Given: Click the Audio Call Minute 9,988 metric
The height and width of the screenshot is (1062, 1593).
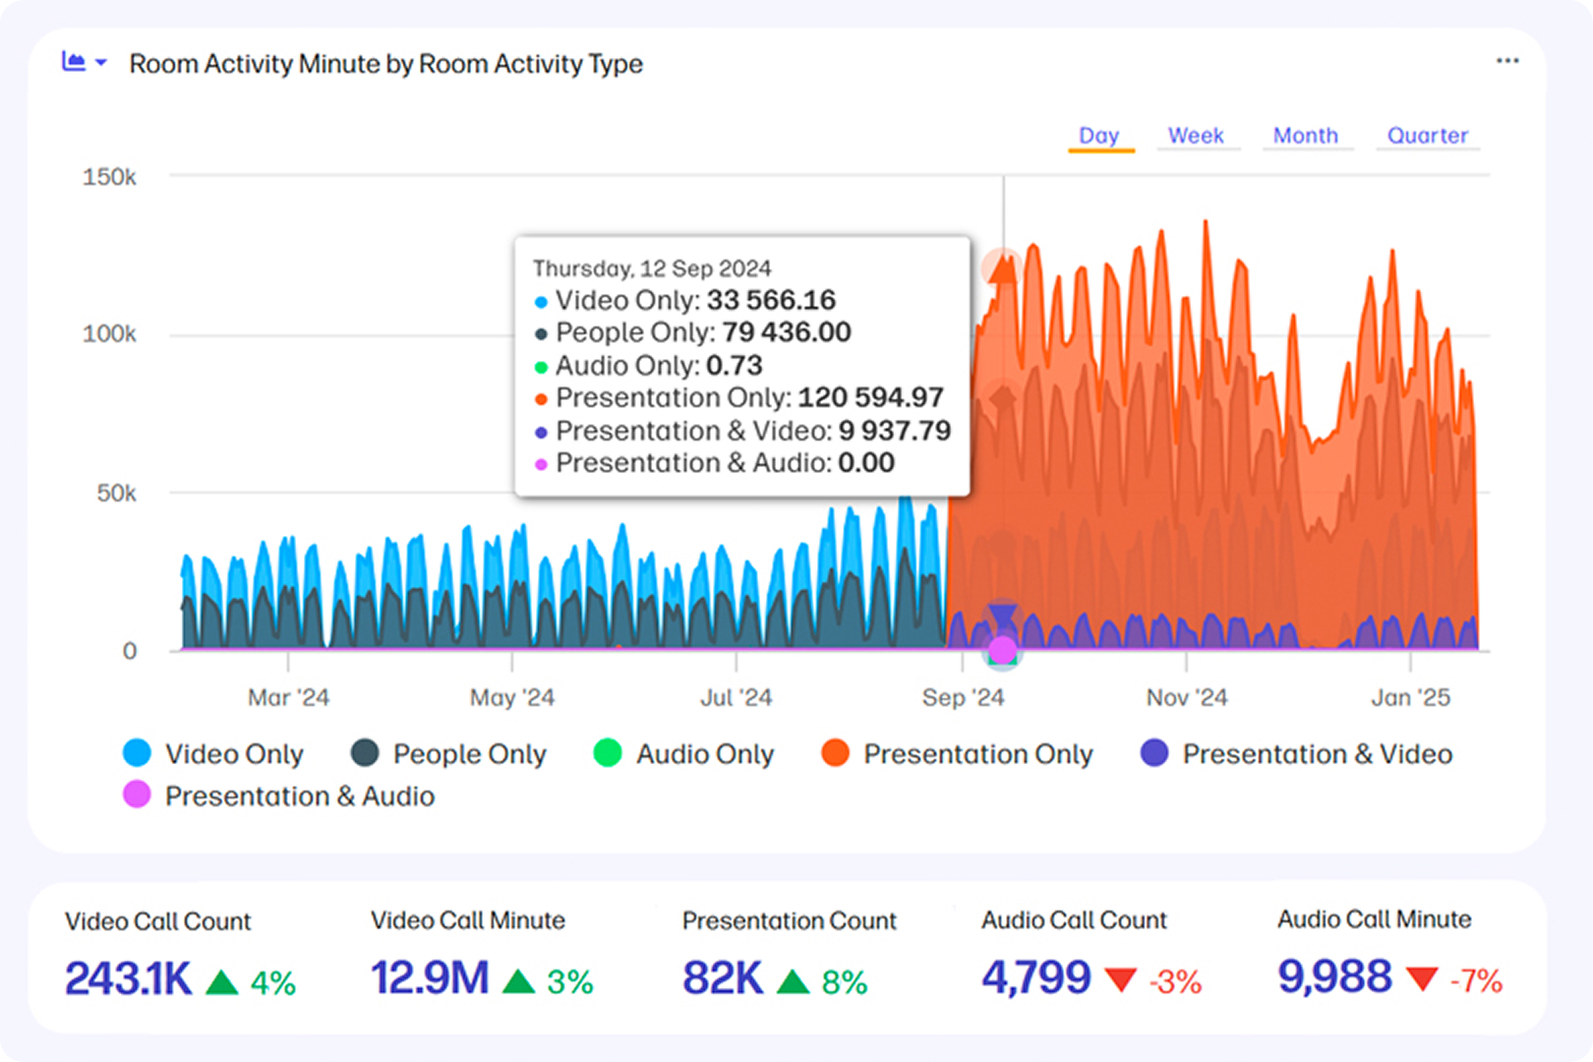Looking at the screenshot, I should click(1333, 976).
